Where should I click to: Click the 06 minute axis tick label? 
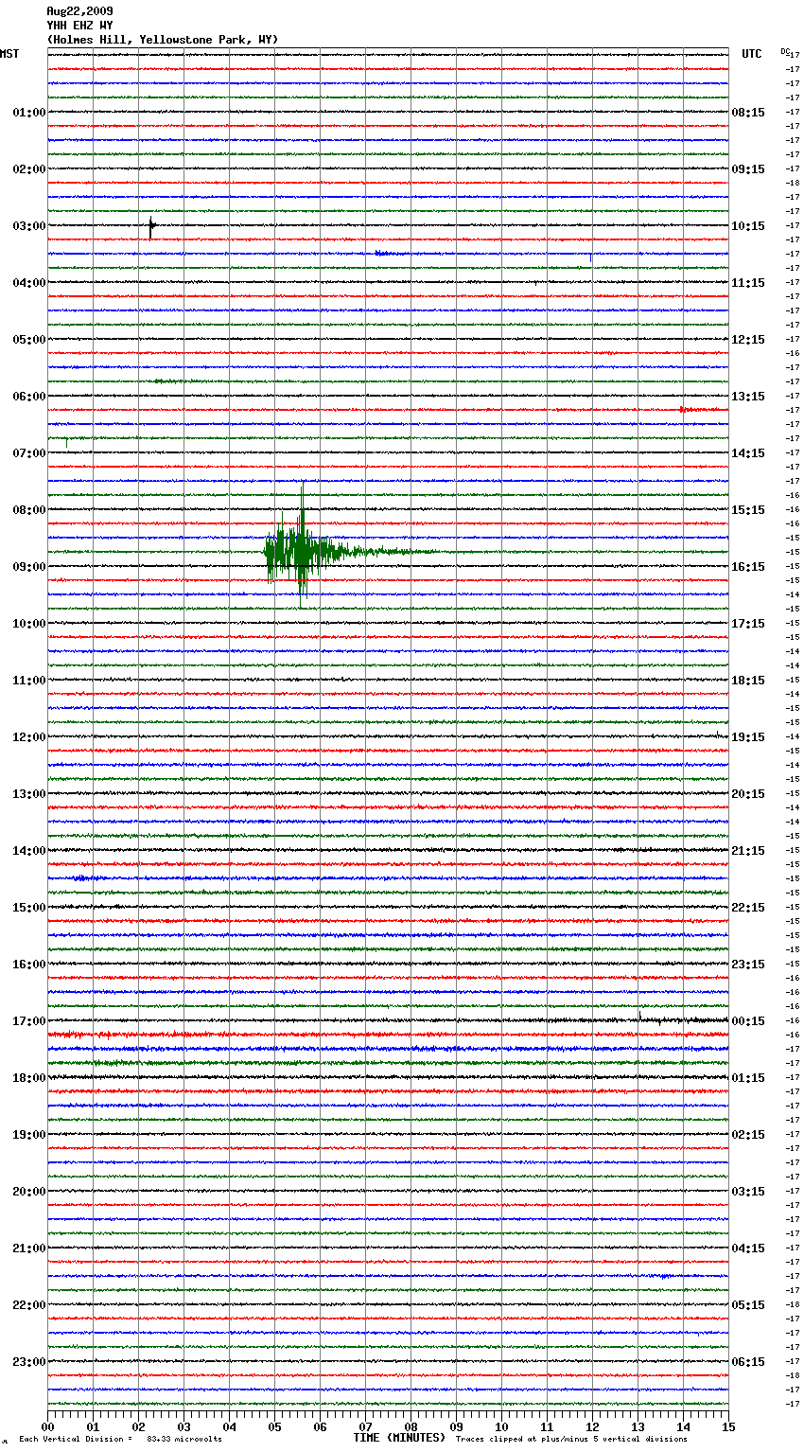(320, 1426)
